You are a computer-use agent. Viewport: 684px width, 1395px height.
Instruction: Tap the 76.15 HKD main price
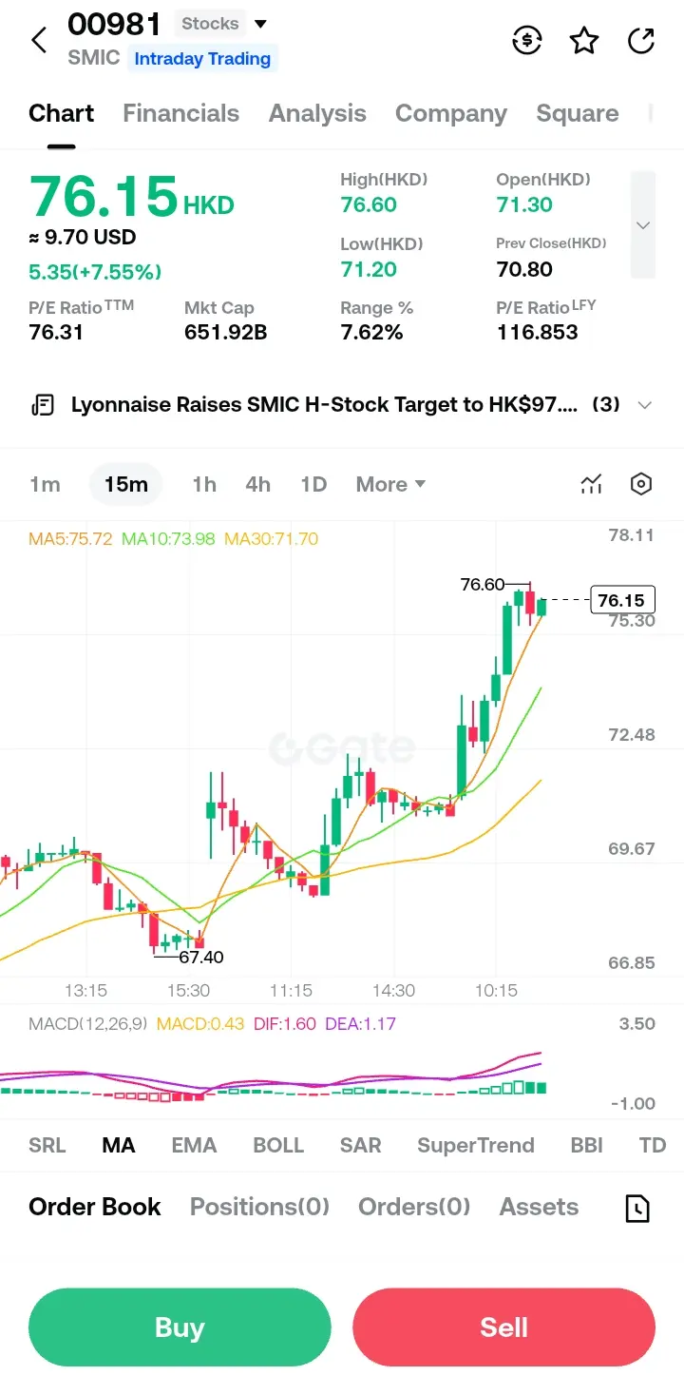tap(131, 196)
